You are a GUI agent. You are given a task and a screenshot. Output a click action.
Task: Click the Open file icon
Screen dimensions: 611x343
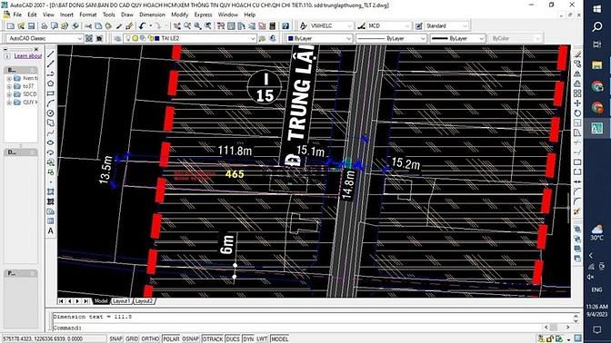(21, 26)
